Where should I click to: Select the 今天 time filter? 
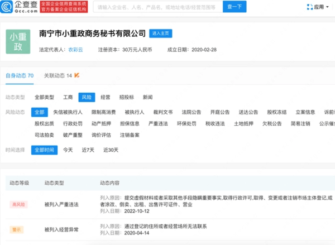click(x=68, y=150)
